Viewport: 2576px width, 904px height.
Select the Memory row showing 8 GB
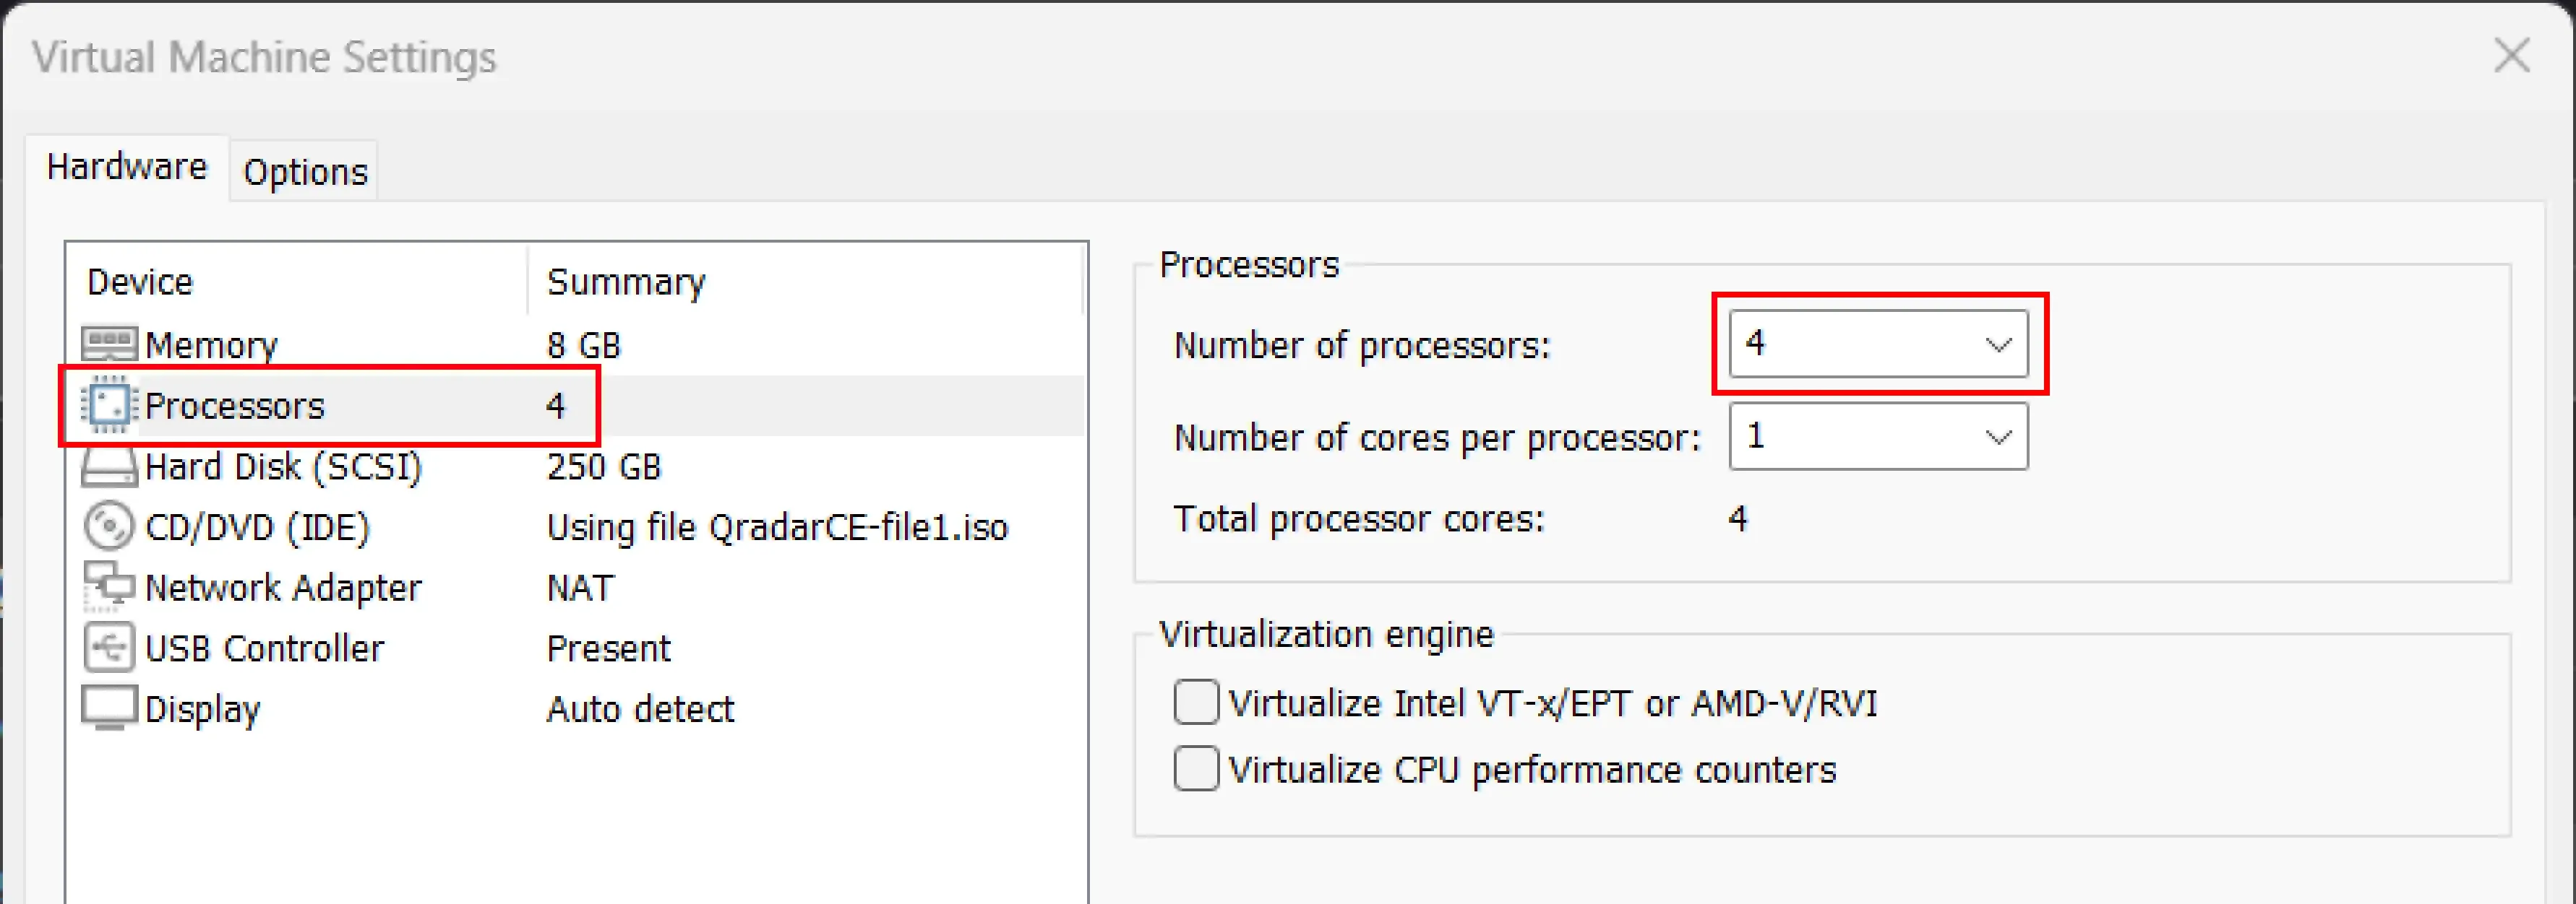(x=400, y=344)
